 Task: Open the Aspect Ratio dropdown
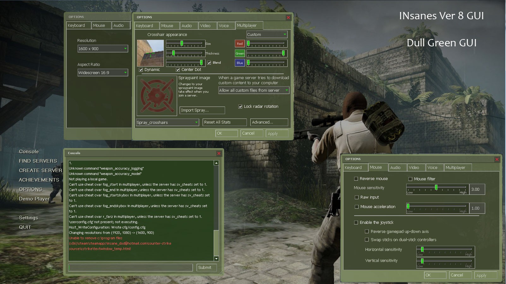(x=103, y=72)
